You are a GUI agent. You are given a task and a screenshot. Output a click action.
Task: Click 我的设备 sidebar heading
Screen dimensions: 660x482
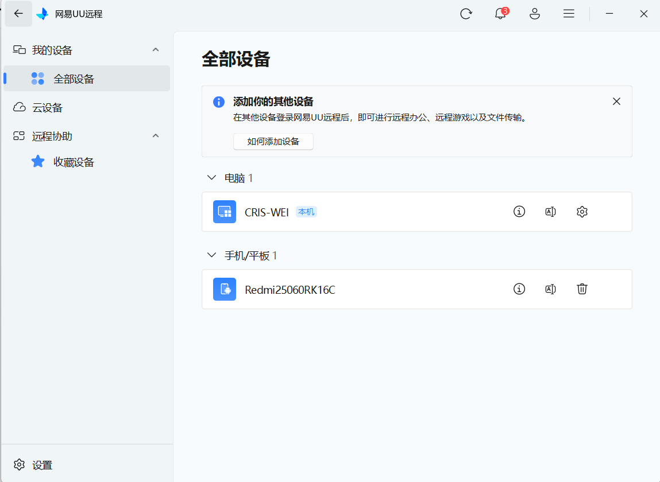tap(52, 50)
